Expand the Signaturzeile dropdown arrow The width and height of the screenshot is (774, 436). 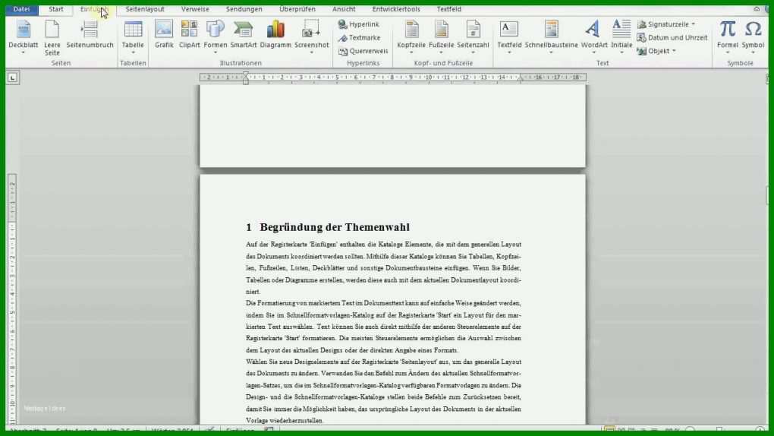coord(693,24)
